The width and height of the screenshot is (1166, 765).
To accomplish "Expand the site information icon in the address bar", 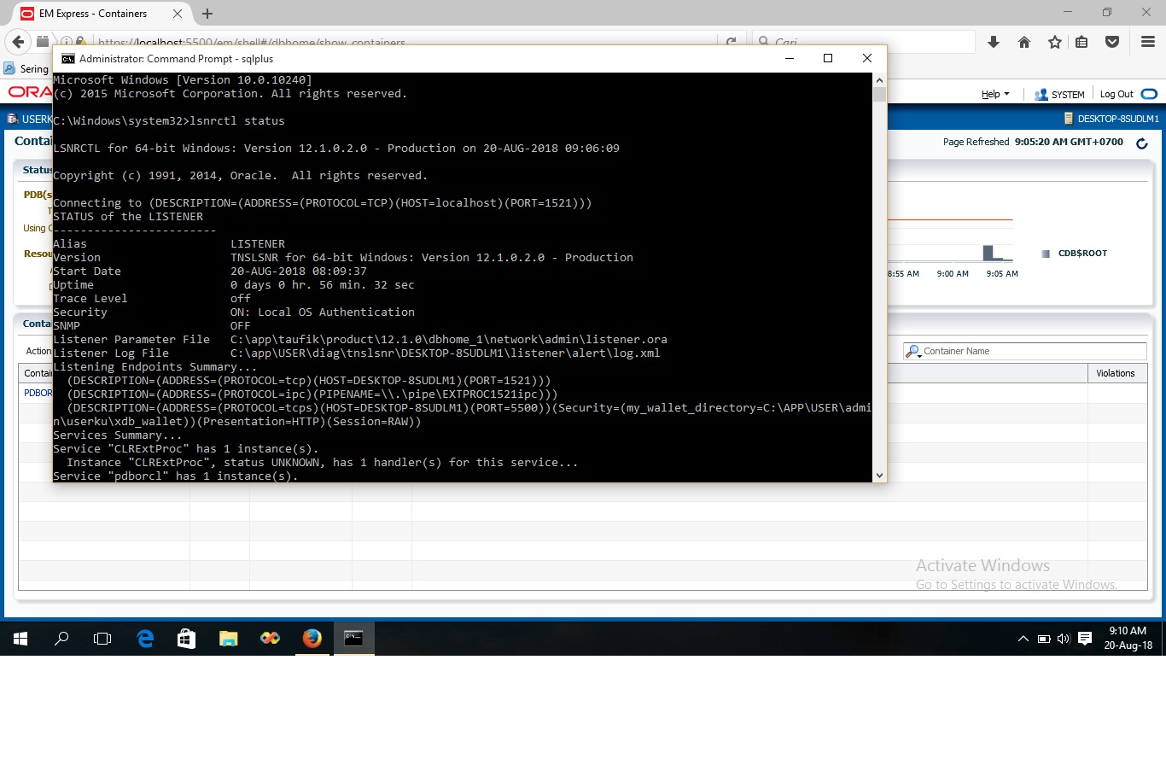I will click(x=67, y=41).
